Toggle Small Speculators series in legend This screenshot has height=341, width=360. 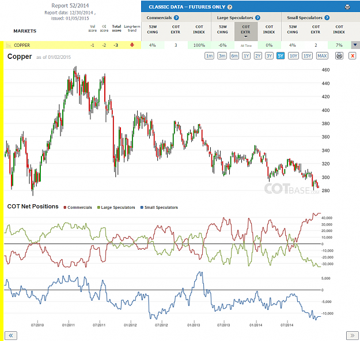pos(159,207)
